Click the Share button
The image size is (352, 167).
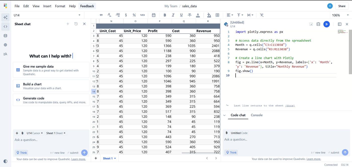pos(342,6)
